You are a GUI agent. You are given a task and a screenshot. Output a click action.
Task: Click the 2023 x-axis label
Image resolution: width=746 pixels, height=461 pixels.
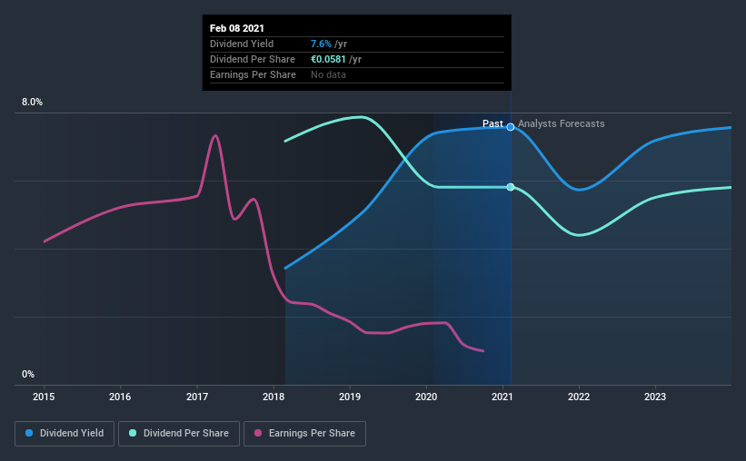655,397
